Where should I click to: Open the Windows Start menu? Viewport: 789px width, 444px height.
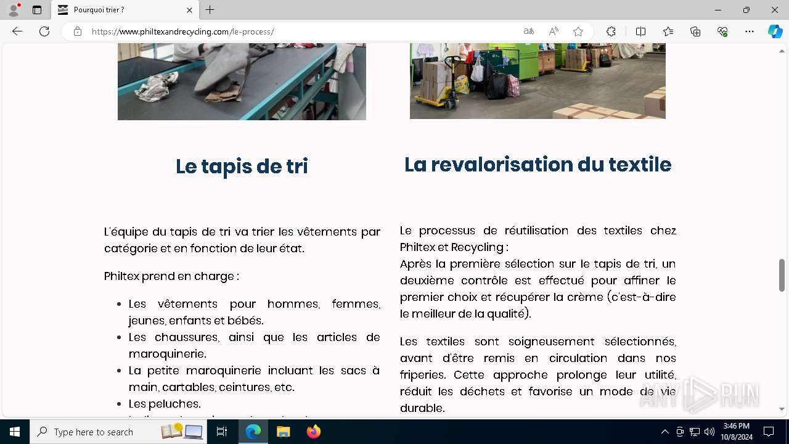[15, 432]
